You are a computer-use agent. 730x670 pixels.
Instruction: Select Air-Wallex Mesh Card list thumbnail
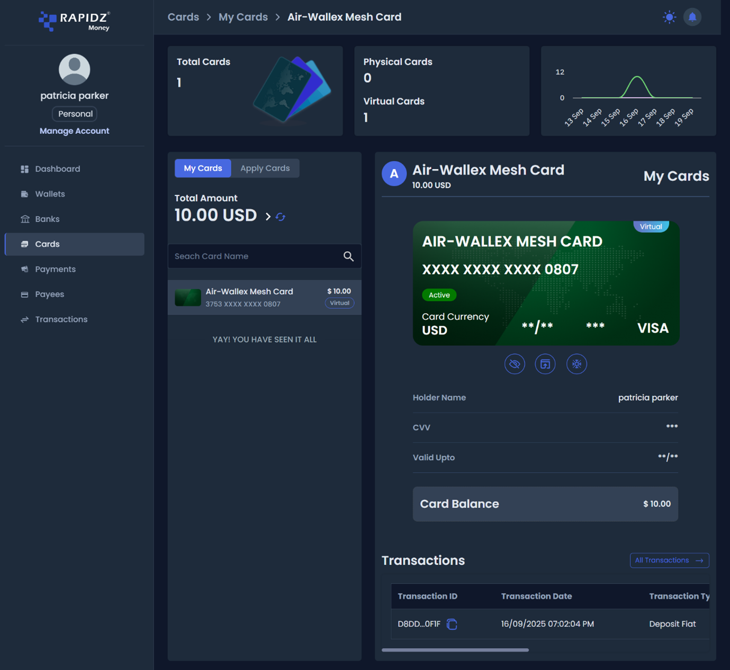click(187, 298)
